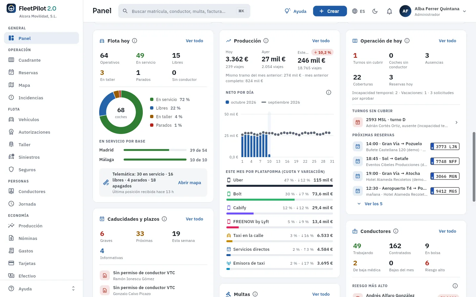Viewport: 476px width, 297px height.
Task: Go to Mapa in sidebar
Action: point(41,85)
